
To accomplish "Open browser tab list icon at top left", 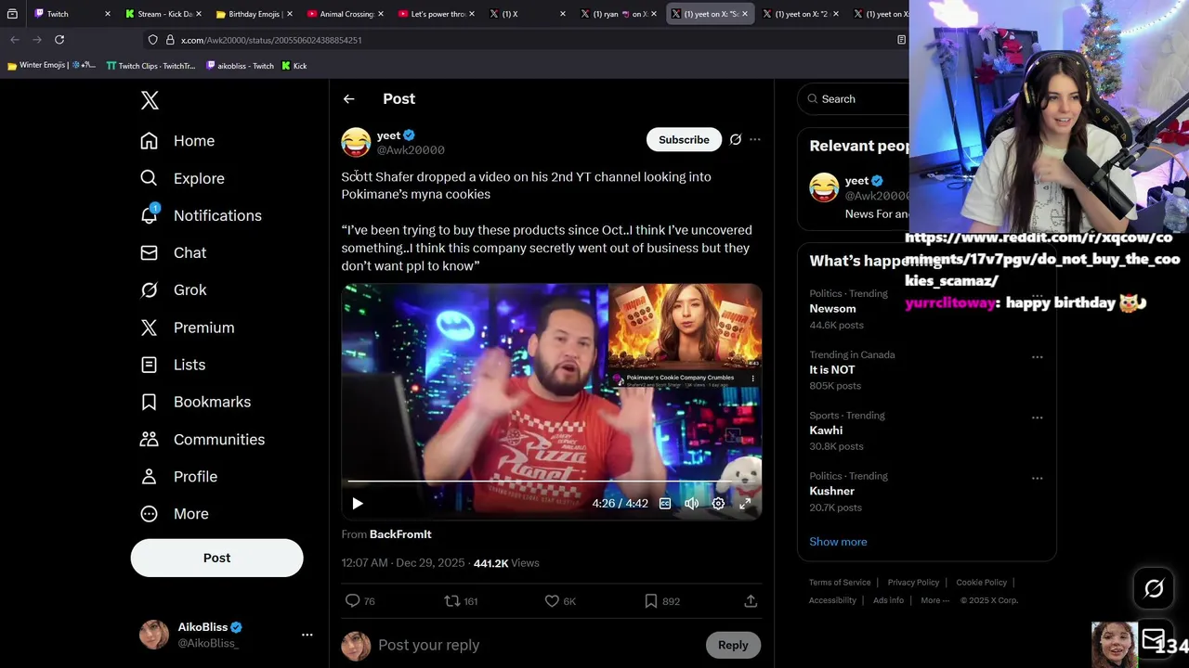I will click(12, 14).
